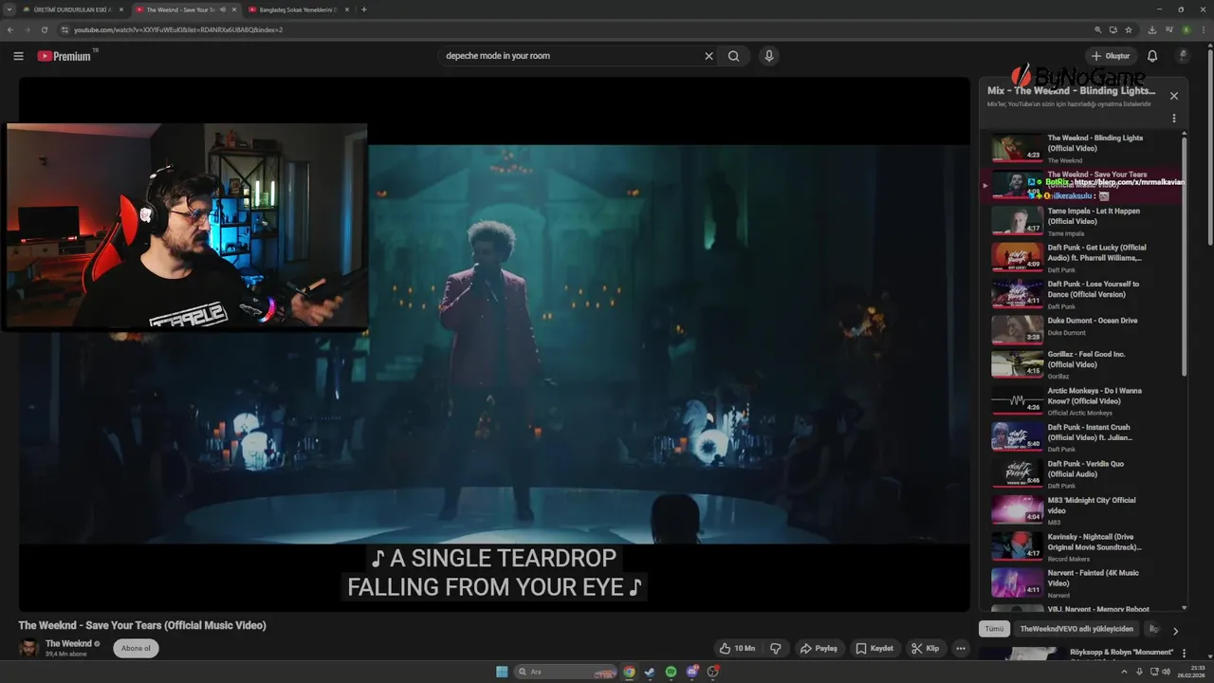Click the playlist panel scrollbar
Viewport: 1214px width, 683px height.
1184,256
